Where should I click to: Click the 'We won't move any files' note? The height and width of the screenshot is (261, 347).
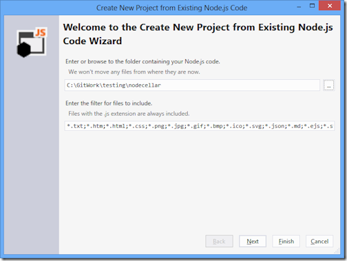point(134,72)
